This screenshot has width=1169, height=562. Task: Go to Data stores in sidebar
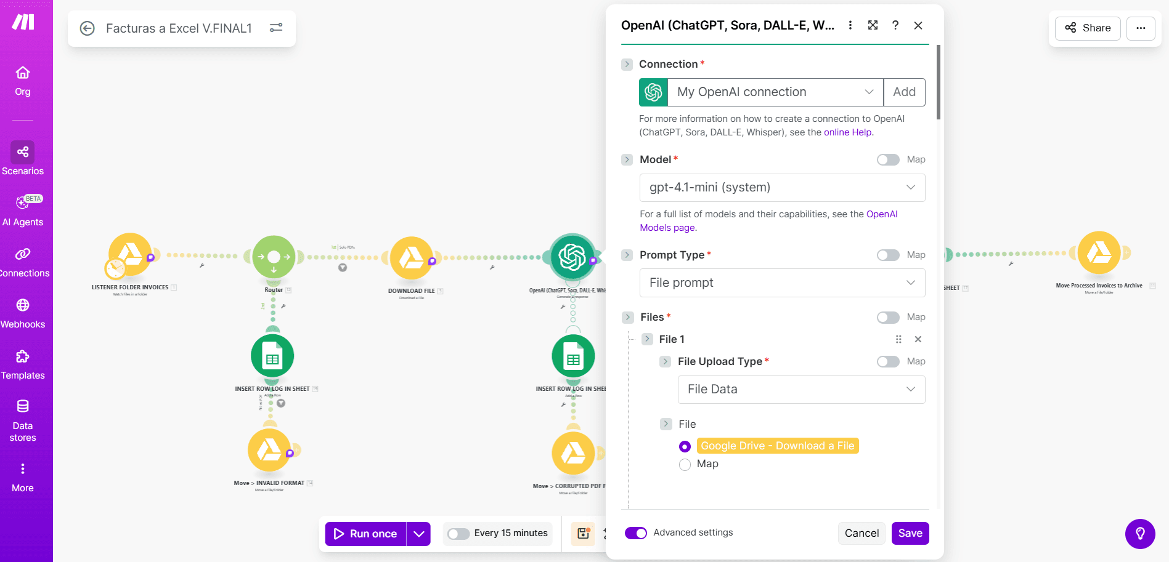(x=23, y=420)
